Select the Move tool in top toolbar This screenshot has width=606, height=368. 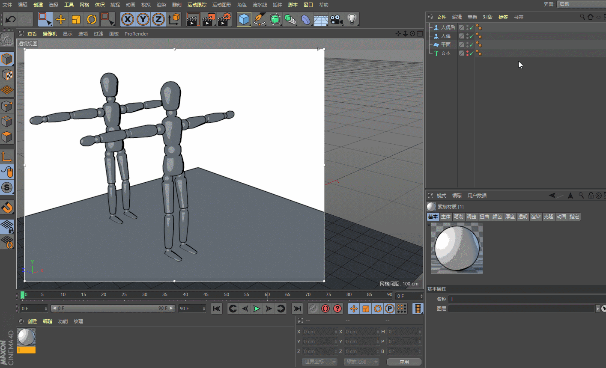61,19
